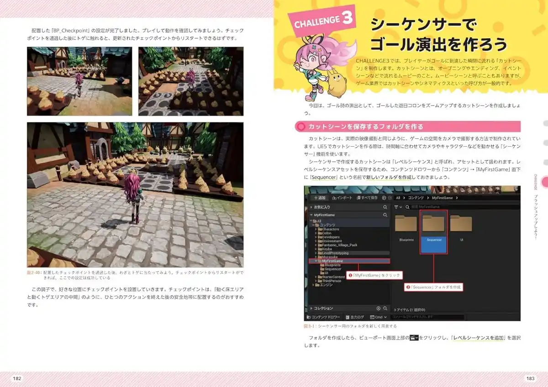The image size is (548, 387).
Task: Select the LevelPrototyping folder in tree
Action: [335, 253]
